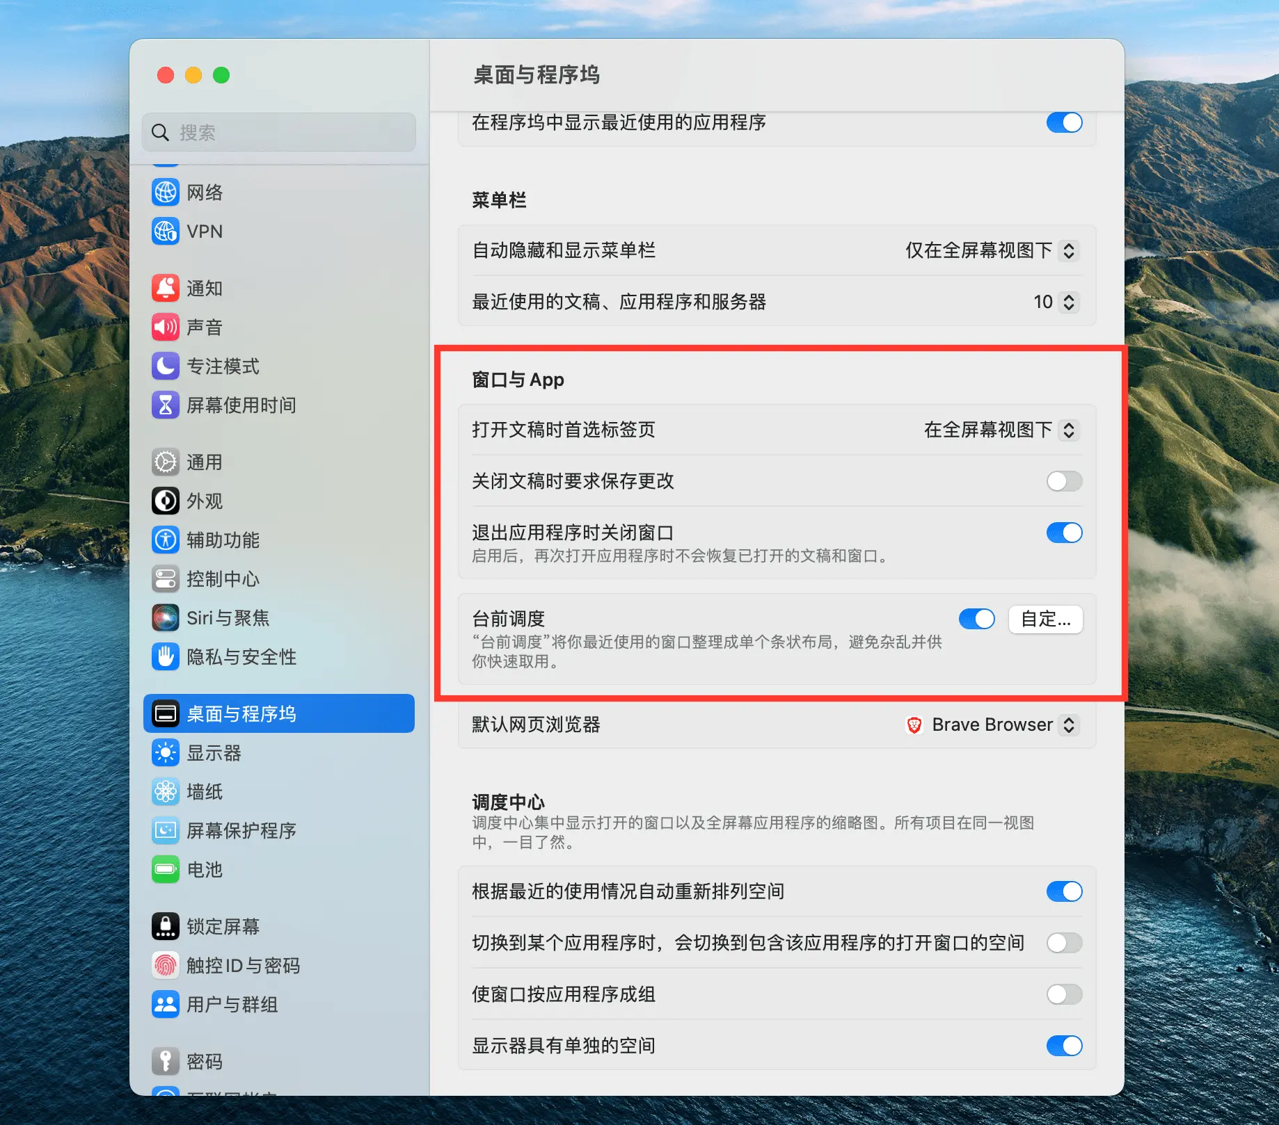Open 辅助功能 settings pane

coord(279,540)
